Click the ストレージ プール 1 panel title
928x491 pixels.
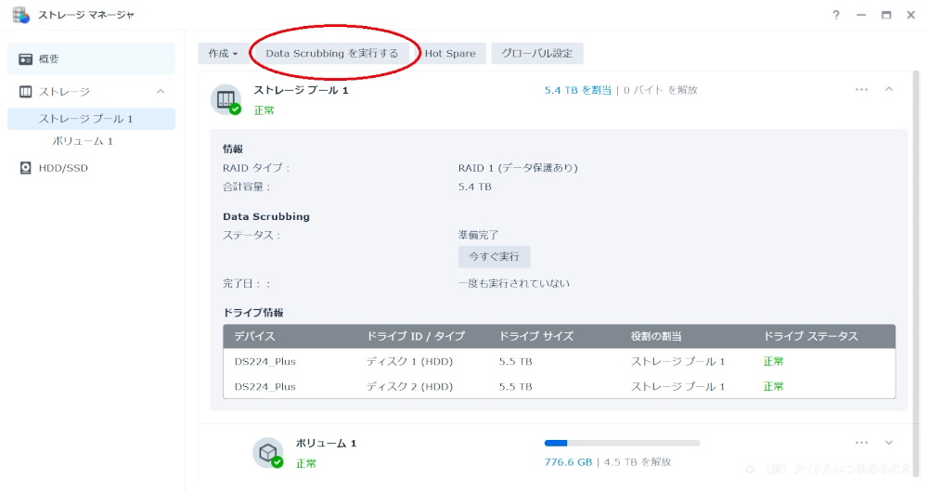click(302, 90)
